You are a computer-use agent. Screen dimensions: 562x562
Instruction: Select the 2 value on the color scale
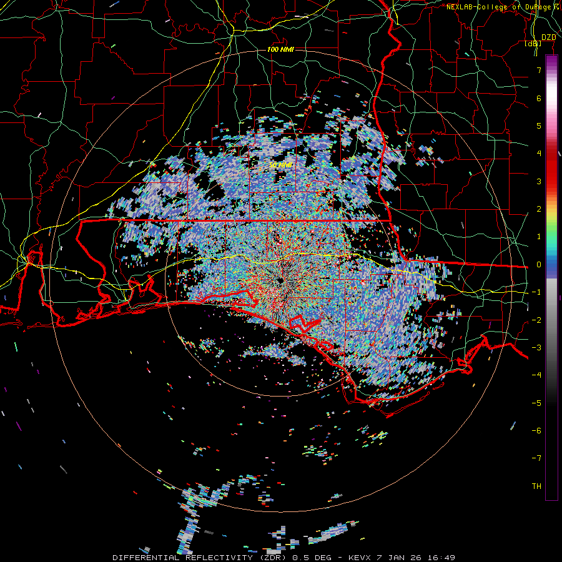[x=539, y=209]
